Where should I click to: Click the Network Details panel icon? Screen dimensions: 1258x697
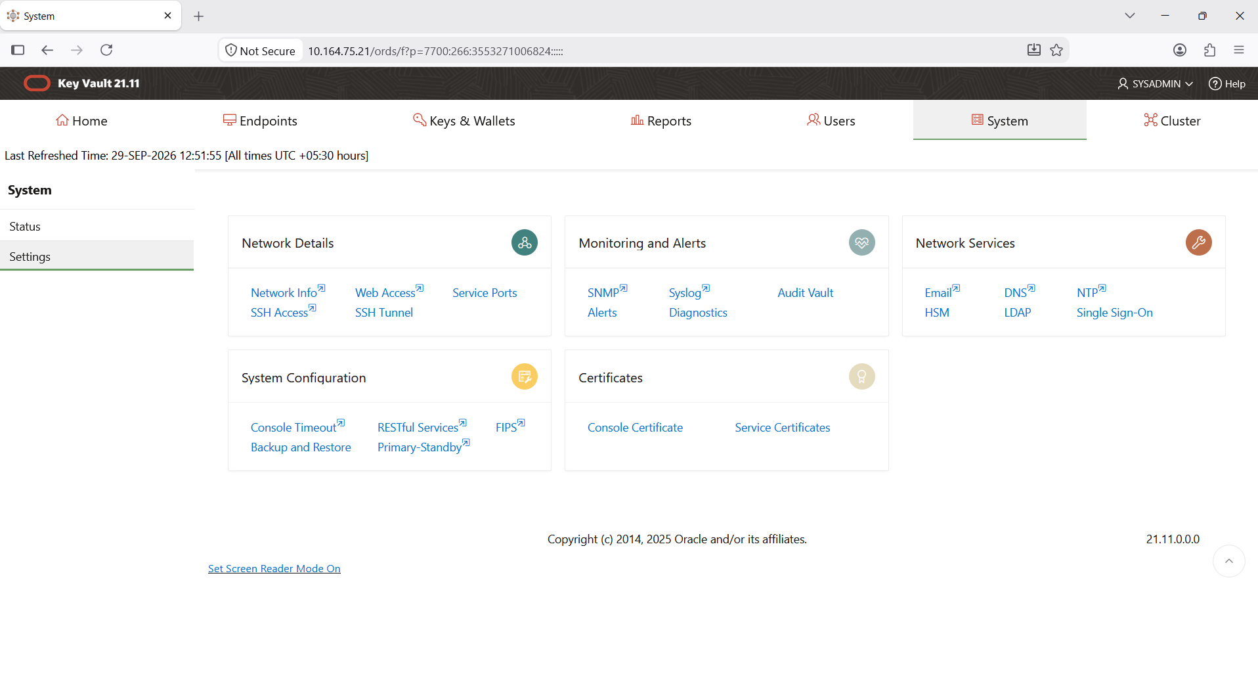coord(525,242)
